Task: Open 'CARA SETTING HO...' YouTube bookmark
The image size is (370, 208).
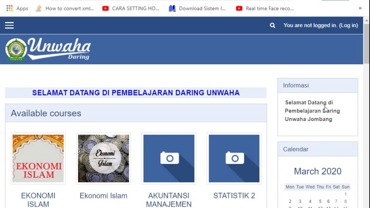Action: pos(131,8)
